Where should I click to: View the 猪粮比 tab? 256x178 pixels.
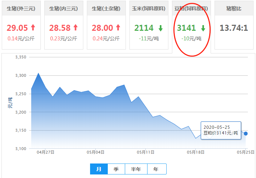click(234, 8)
